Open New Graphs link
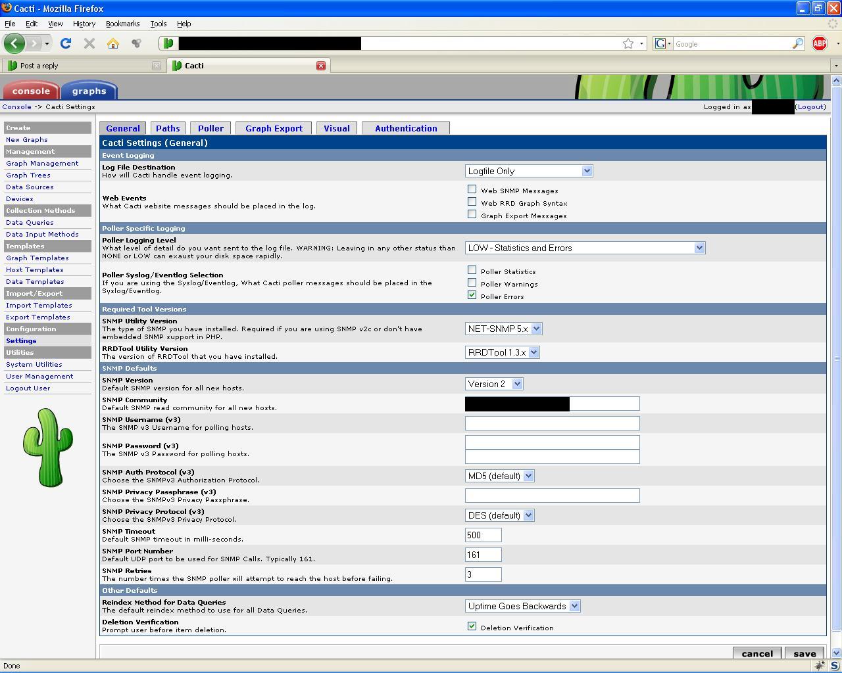 [26, 139]
